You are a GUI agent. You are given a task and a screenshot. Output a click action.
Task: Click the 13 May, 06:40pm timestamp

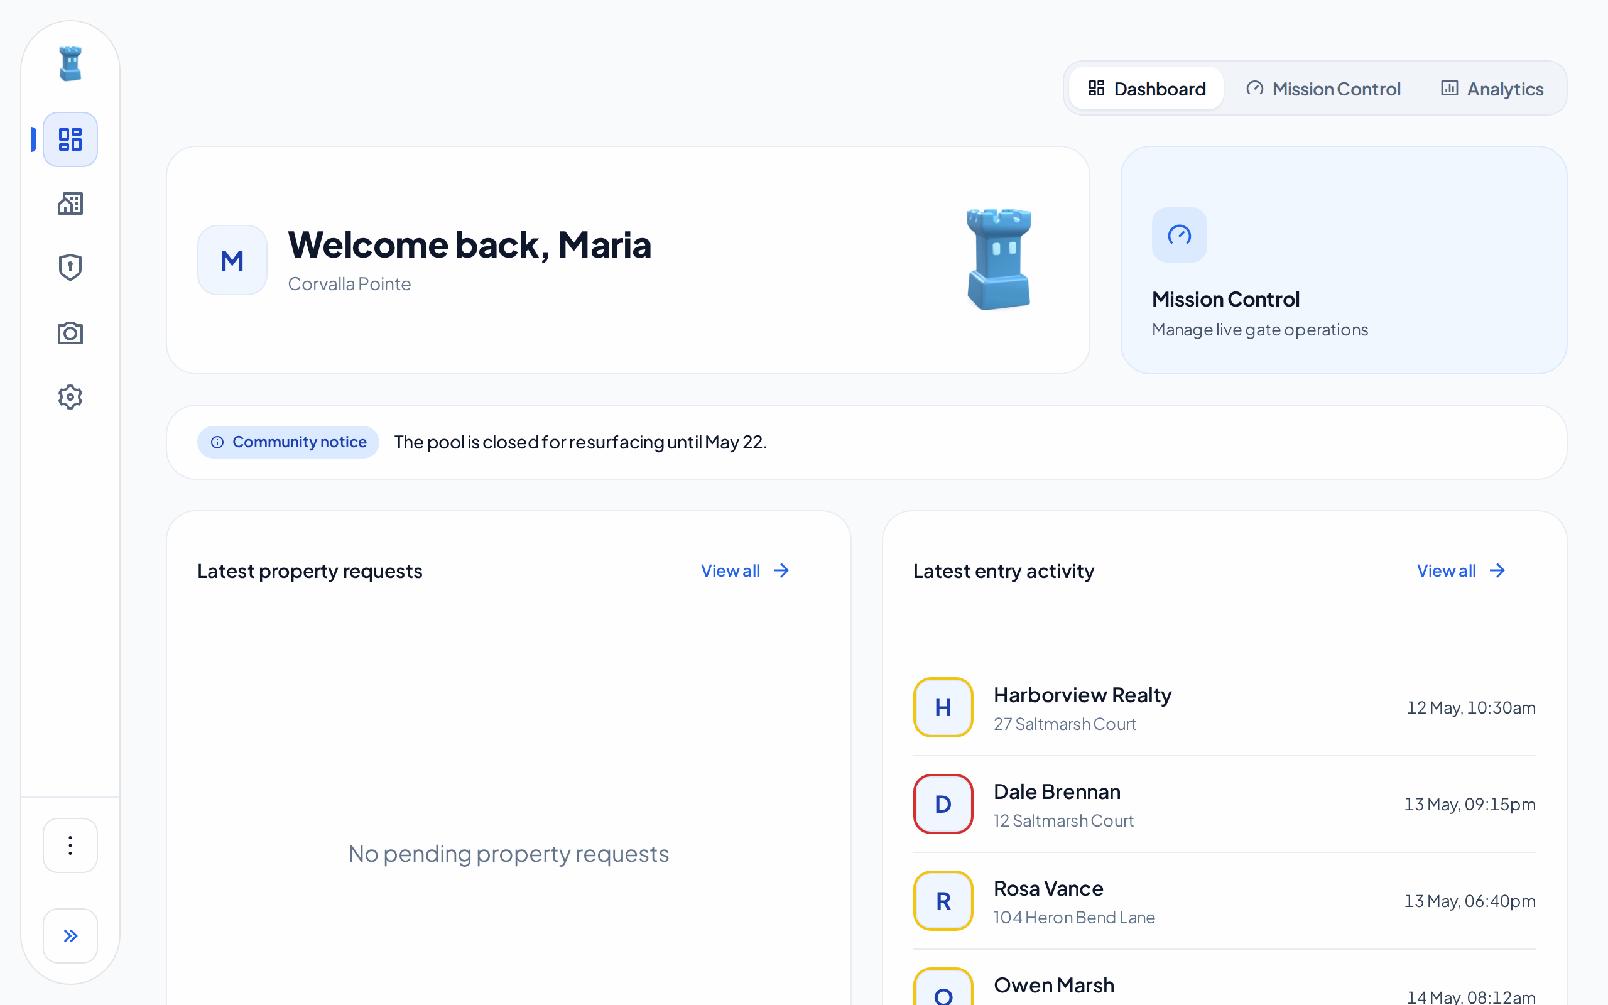[1469, 901]
